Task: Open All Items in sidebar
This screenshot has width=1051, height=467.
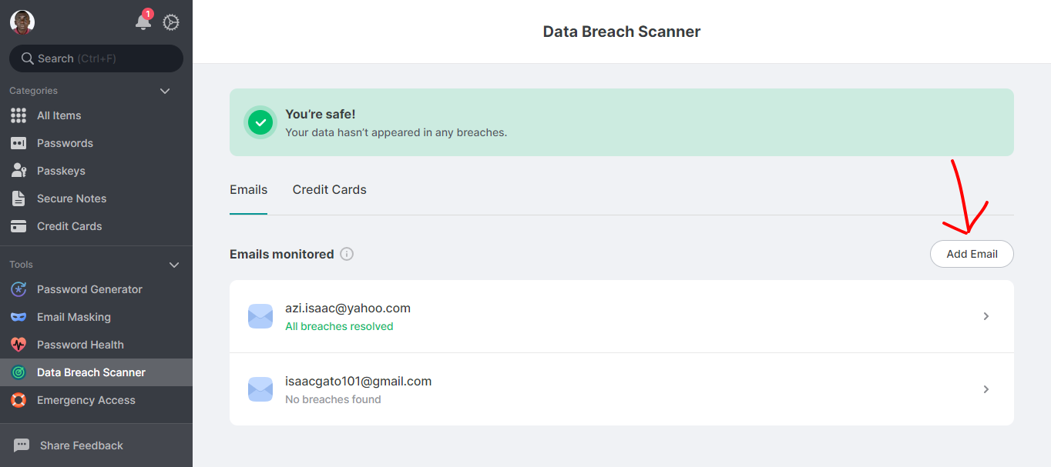Action: tap(59, 115)
